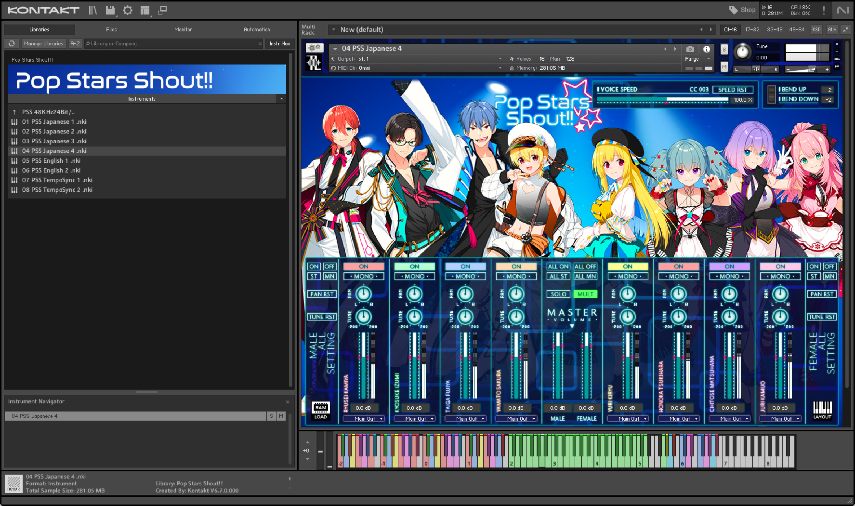855x506 pixels.
Task: Open the MIDI Ch Omni dropdown
Action: coord(500,68)
